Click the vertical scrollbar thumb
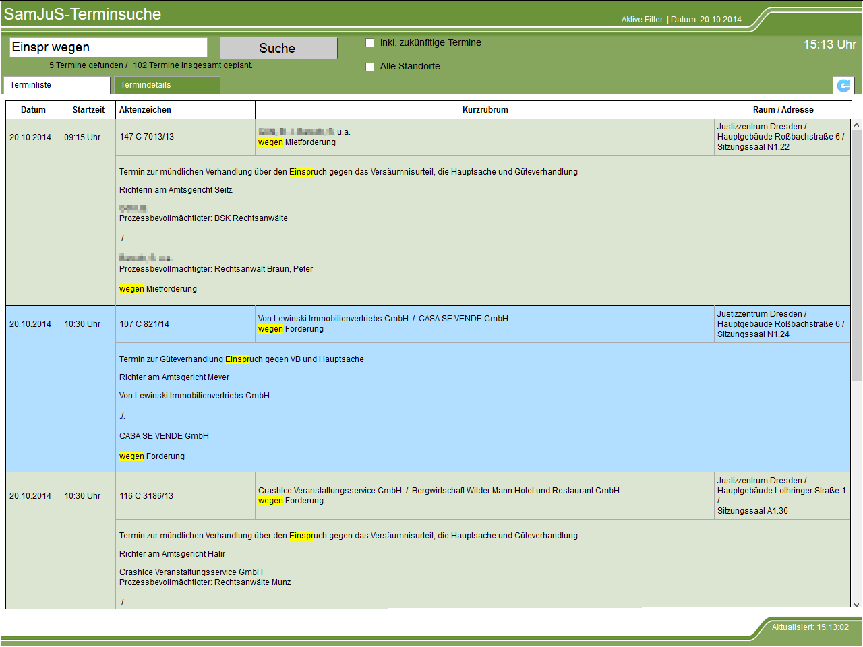The image size is (863, 647). [856, 256]
